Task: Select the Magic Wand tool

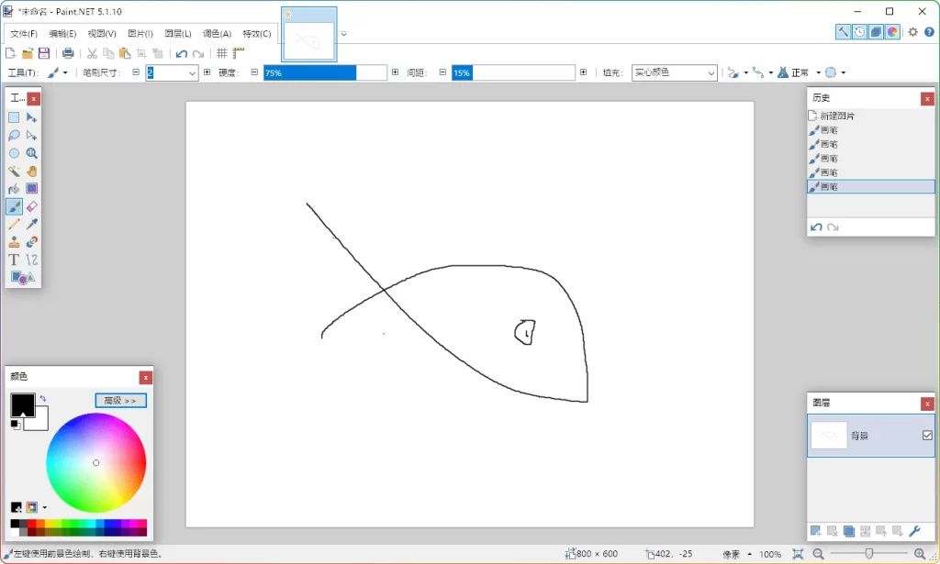Action: pos(13,171)
